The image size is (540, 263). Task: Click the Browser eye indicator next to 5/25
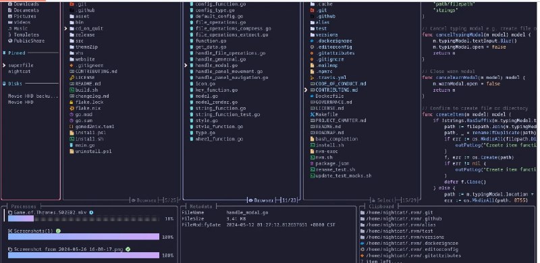click(x=144, y=200)
